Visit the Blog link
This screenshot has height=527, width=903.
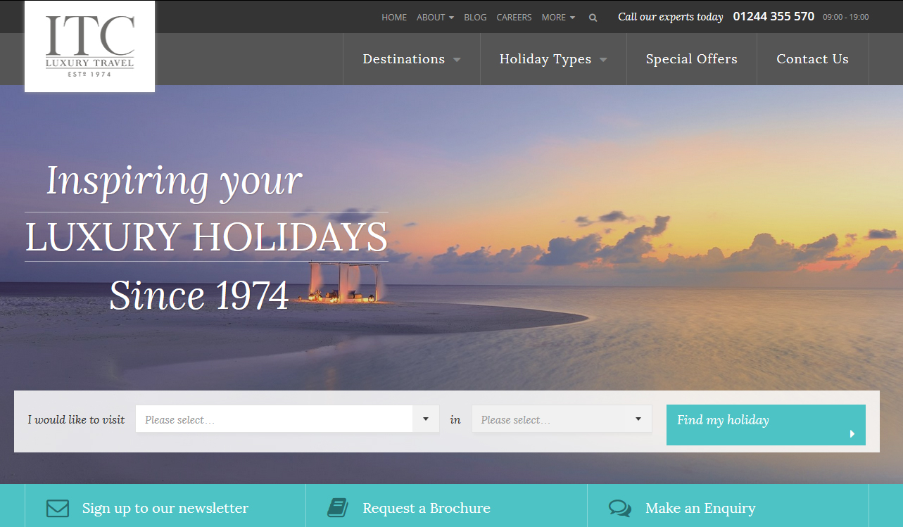point(475,18)
